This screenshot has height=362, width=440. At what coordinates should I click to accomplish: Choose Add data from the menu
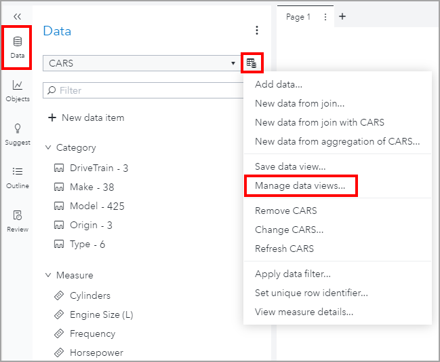[x=278, y=85]
